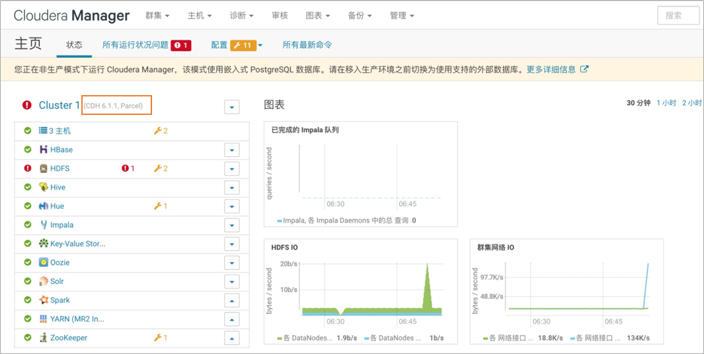
Task: Click ZooKeeper wrench configuration issue 1
Action: 161,337
